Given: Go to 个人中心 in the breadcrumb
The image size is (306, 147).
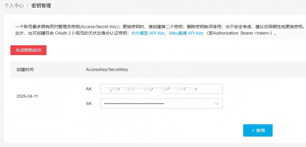Looking at the screenshot, I should (x=14, y=6).
